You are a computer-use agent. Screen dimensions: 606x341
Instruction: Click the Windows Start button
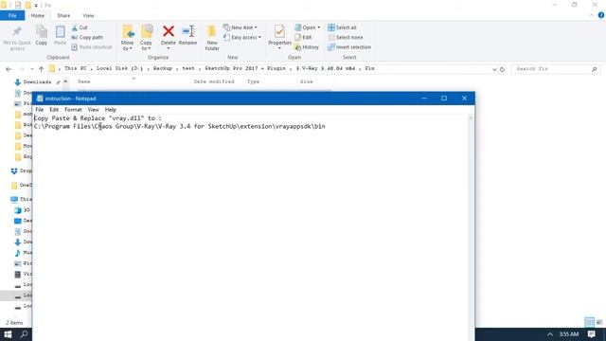8,334
